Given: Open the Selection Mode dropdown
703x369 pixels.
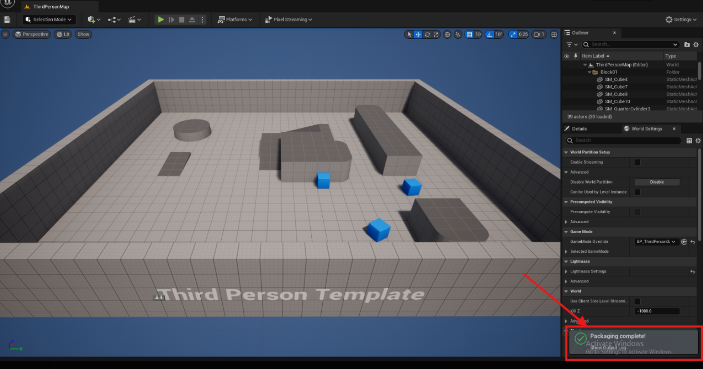Looking at the screenshot, I should tap(49, 20).
